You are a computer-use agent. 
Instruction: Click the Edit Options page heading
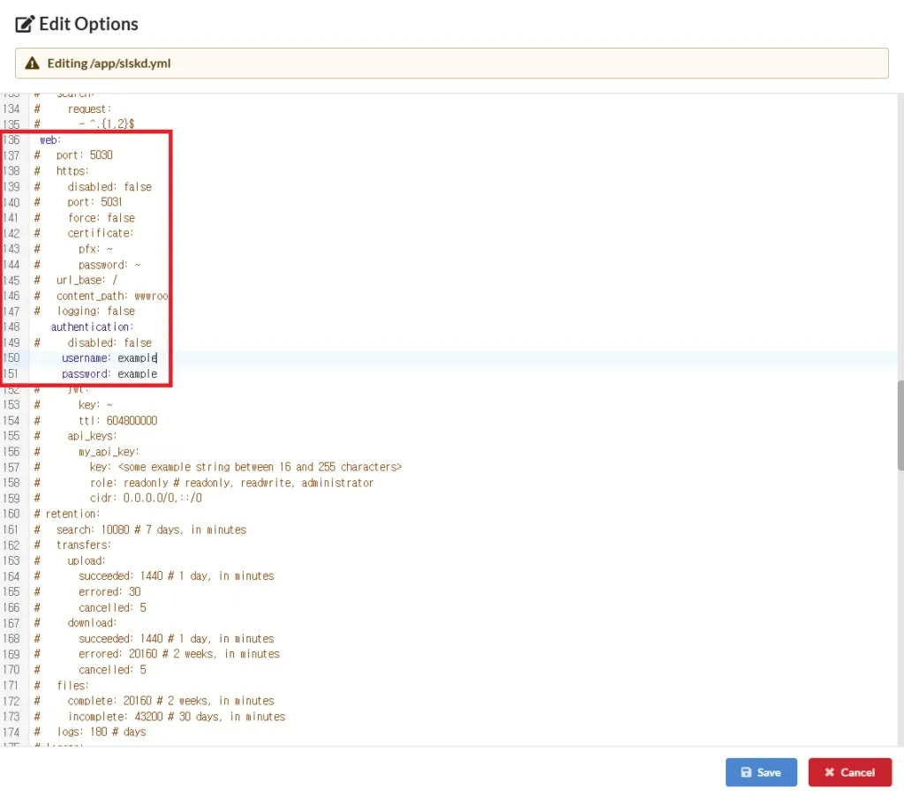click(87, 24)
